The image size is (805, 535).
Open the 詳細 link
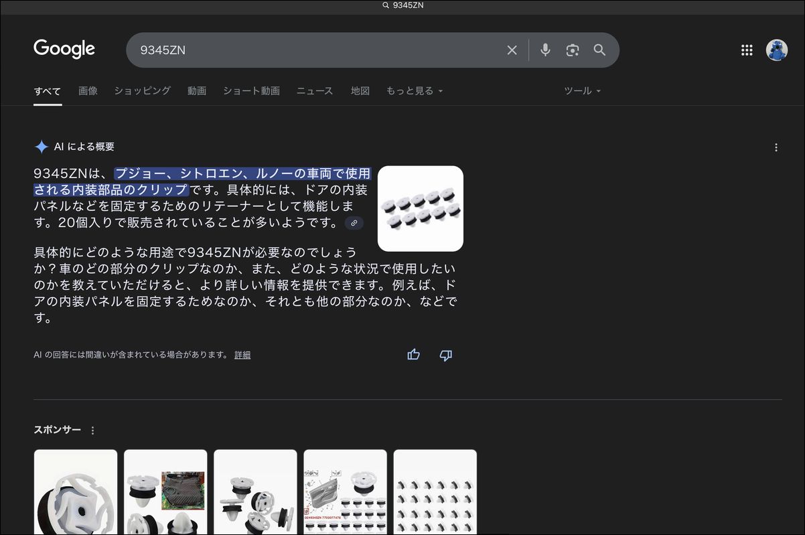242,355
